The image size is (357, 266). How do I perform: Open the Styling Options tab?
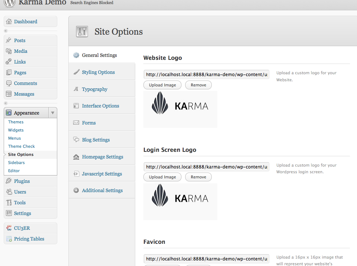click(x=98, y=72)
